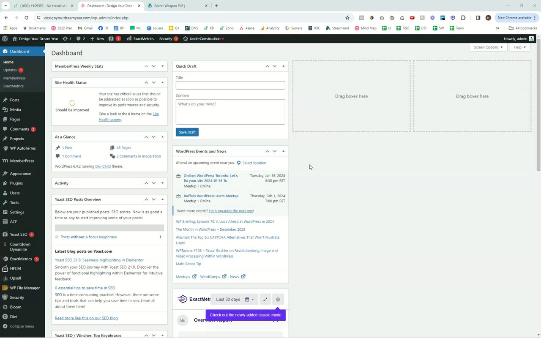
Task: Open the WordCamps external link
Action: tap(213, 277)
